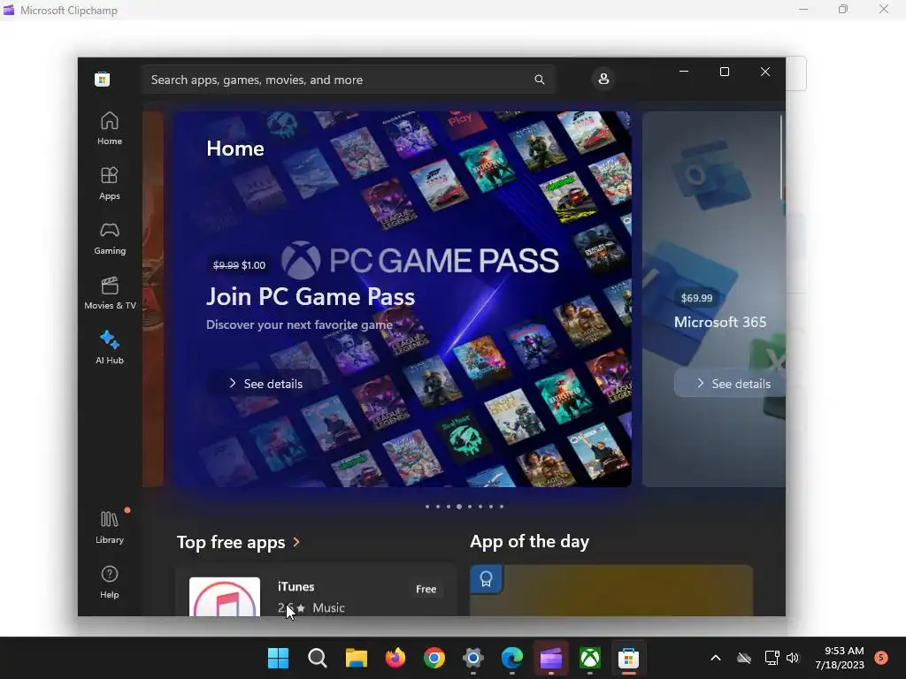
Task: Open Help in Store sidebar
Action: tap(109, 582)
